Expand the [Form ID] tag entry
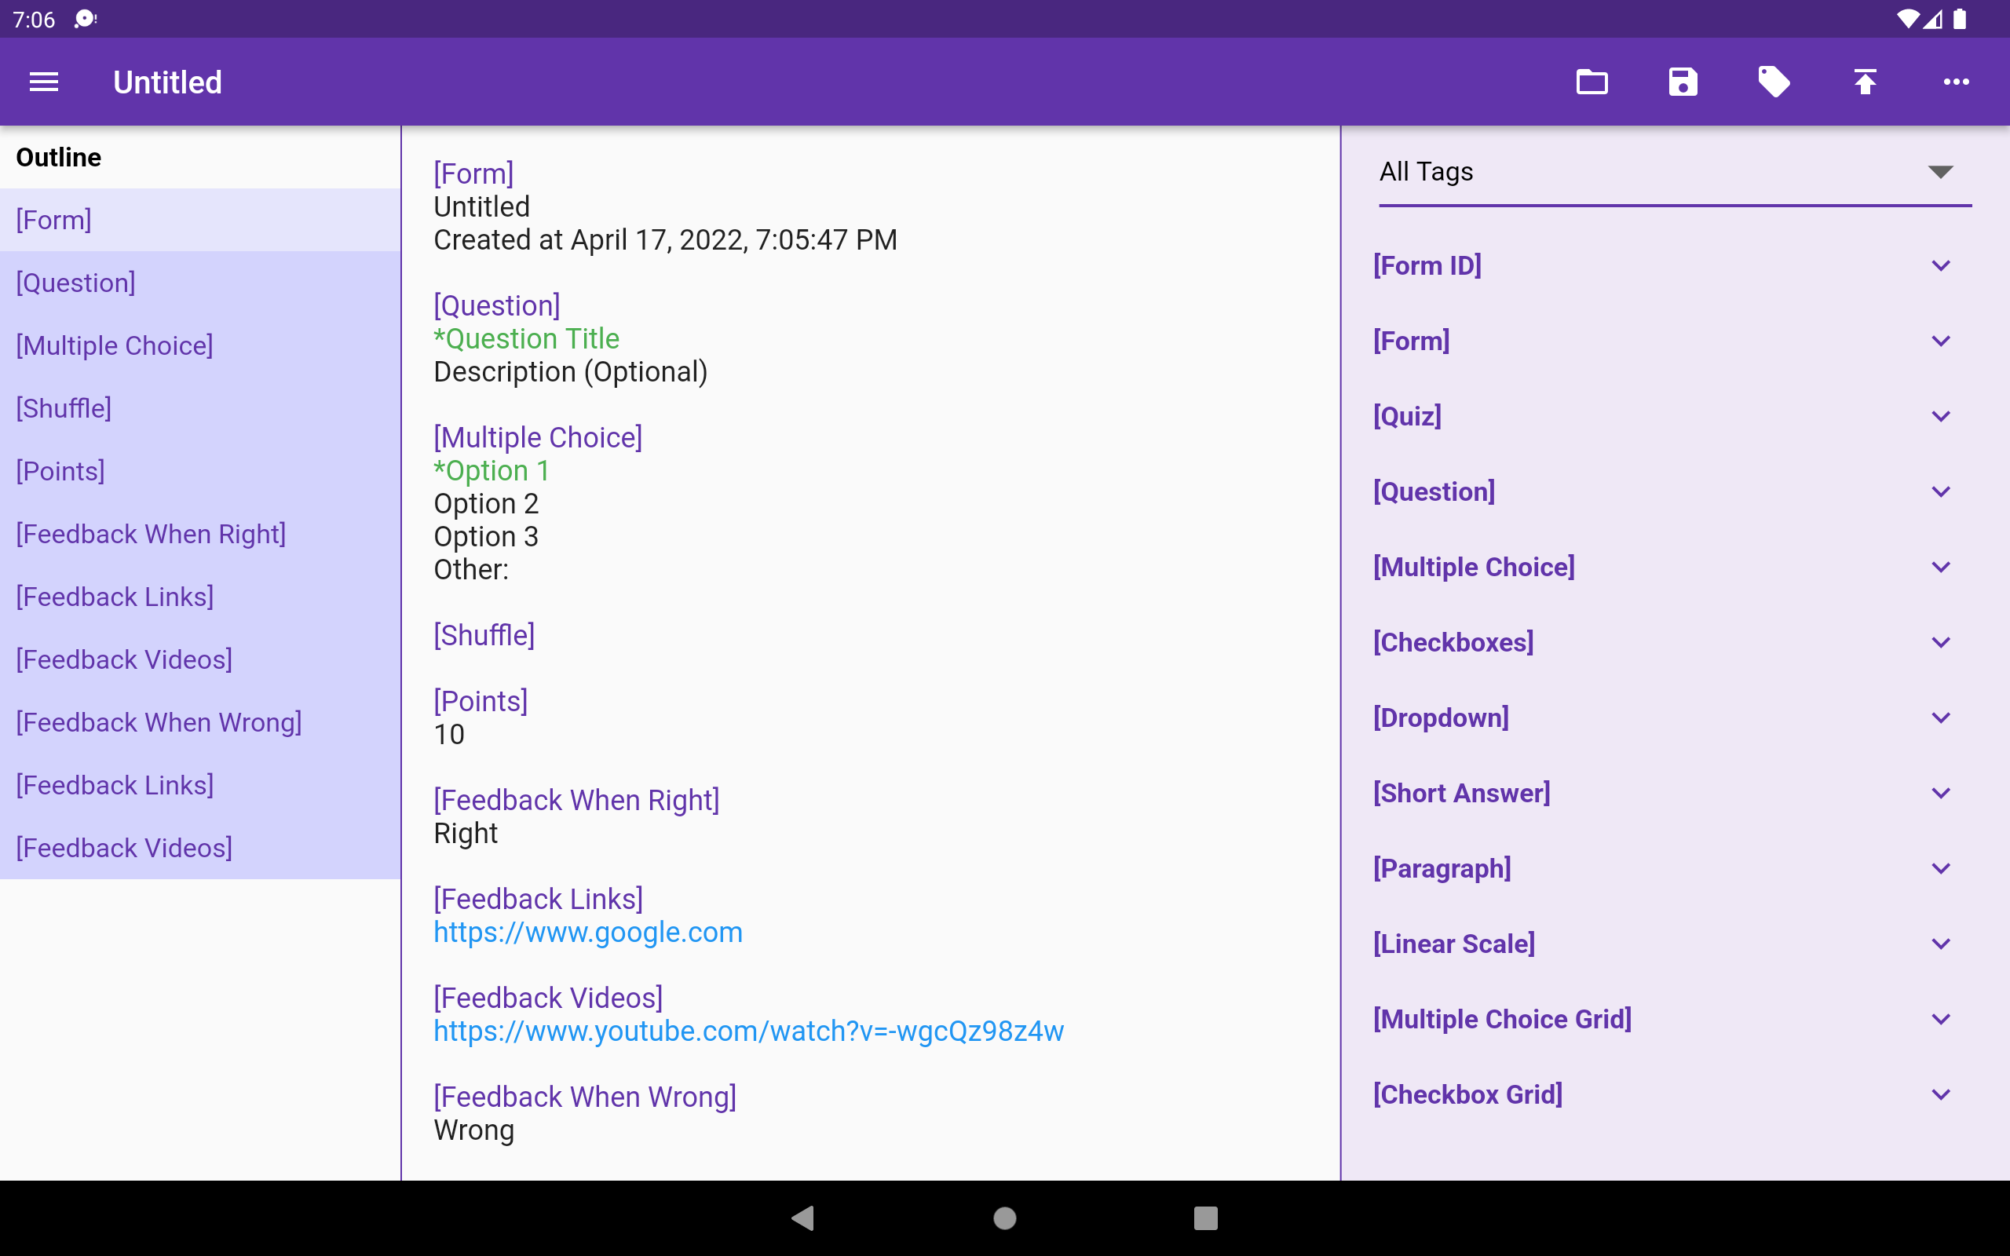This screenshot has height=1256, width=2010. click(x=1940, y=266)
